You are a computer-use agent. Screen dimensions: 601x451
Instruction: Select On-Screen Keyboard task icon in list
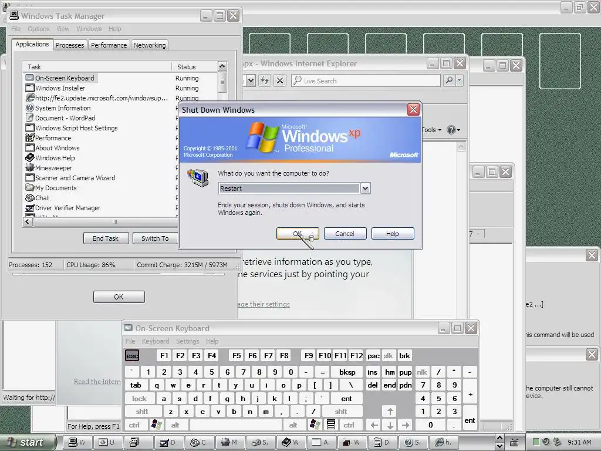coord(29,78)
